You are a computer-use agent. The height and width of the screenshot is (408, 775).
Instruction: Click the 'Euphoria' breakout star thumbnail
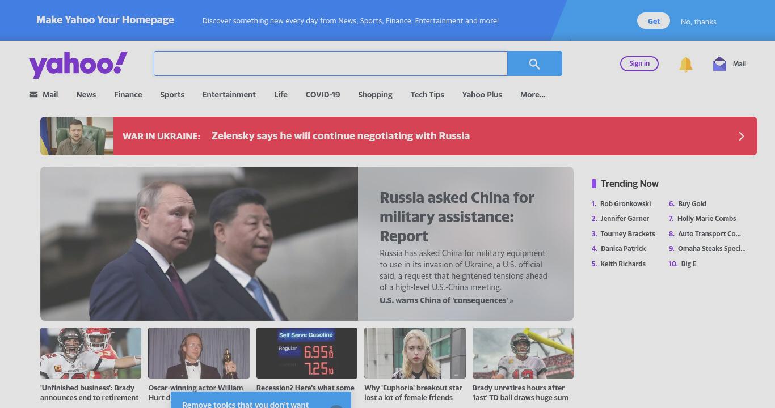[x=415, y=353]
